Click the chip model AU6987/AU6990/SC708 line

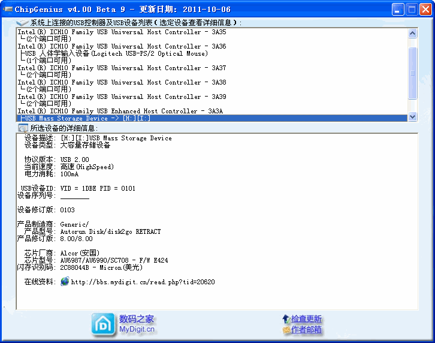(114, 260)
